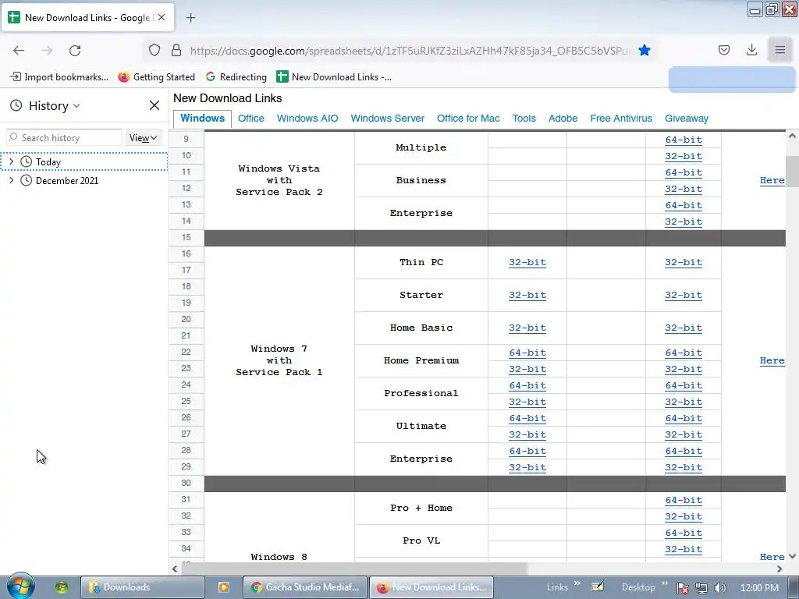Viewport: 799px width, 599px height.
Task: Open a new browser tab
Action: pyautogui.click(x=190, y=18)
